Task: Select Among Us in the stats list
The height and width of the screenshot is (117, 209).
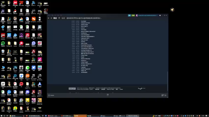Action: click(84, 60)
